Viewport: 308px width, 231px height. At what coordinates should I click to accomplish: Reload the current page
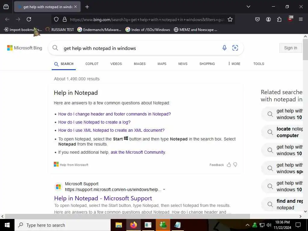(29, 19)
